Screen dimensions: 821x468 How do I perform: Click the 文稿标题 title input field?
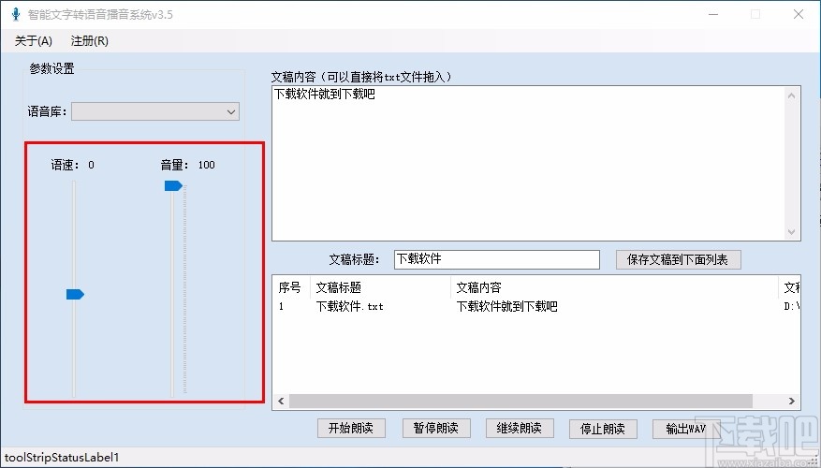click(x=496, y=259)
